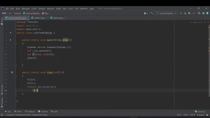Collapse the fibo method fold marker
The width and height of the screenshot is (210, 118).
(16, 76)
